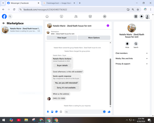The image size is (154, 123).
Task: Click 'What us the address' message
Action: pos(61,94)
